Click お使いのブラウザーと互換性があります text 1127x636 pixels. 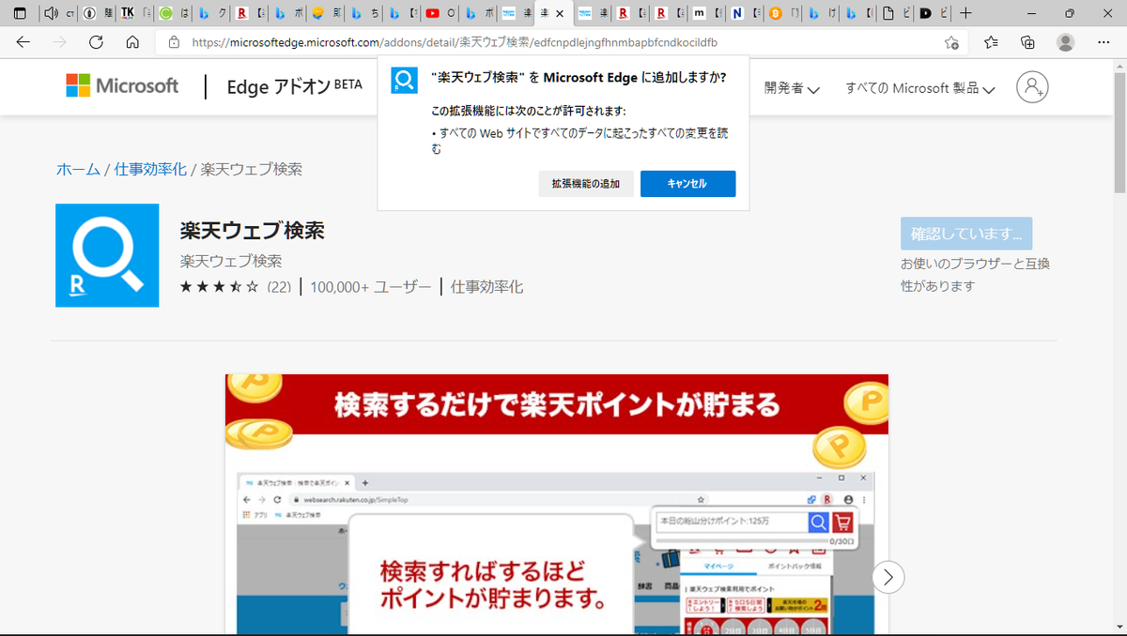(x=975, y=275)
